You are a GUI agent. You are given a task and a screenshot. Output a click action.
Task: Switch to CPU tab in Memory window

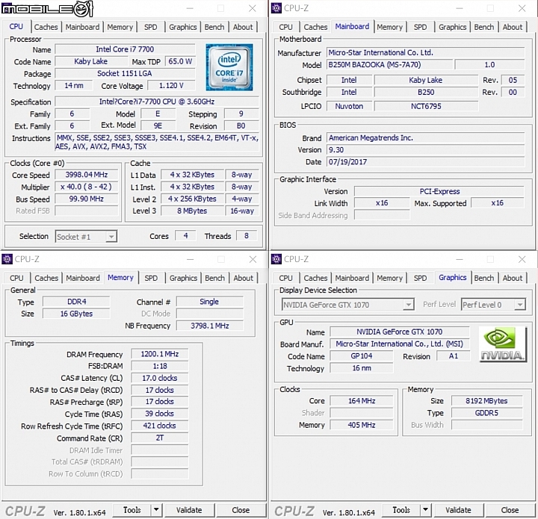(x=16, y=278)
